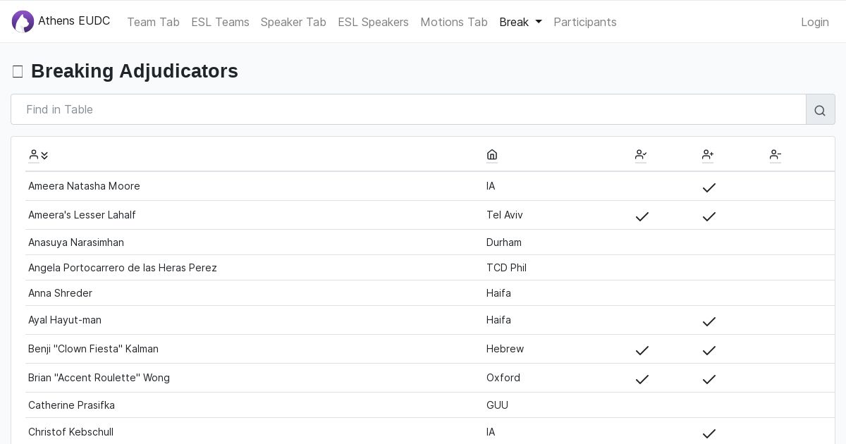Open the ESL Teams page

pyautogui.click(x=220, y=22)
